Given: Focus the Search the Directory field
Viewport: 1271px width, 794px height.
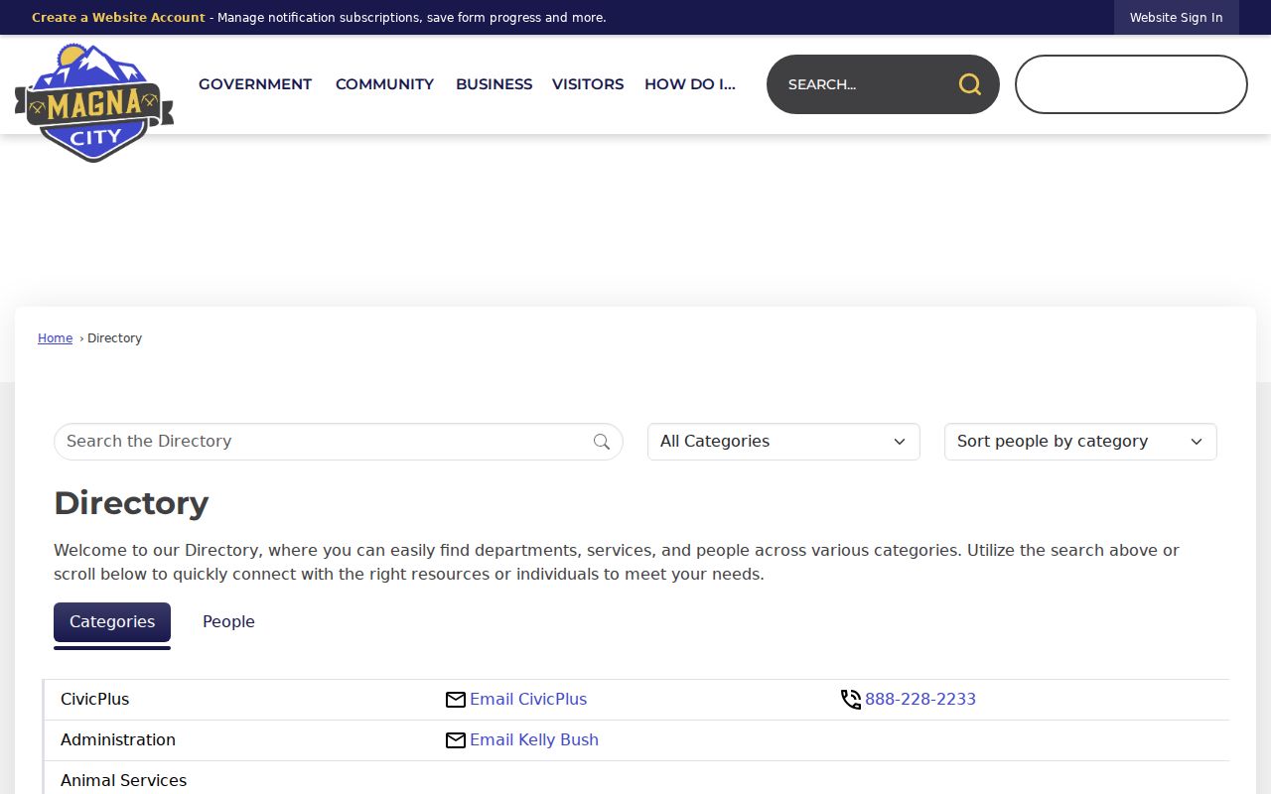Looking at the screenshot, I should click(339, 442).
